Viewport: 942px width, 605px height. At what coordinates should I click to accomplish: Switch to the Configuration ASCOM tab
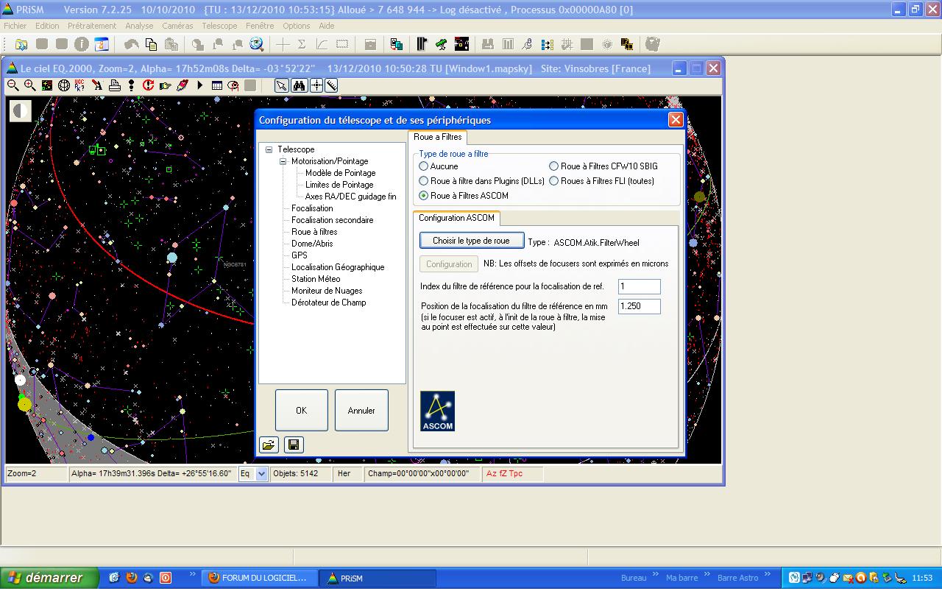click(x=456, y=218)
